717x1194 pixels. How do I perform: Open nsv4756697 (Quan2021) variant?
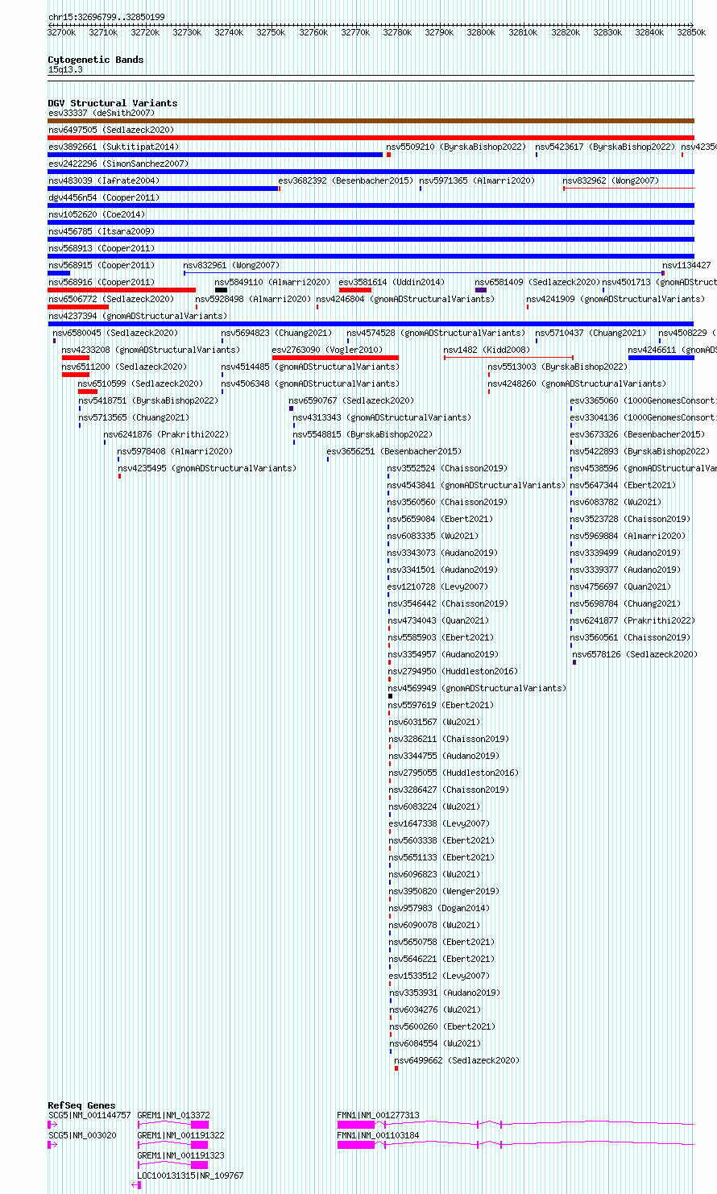(620, 587)
